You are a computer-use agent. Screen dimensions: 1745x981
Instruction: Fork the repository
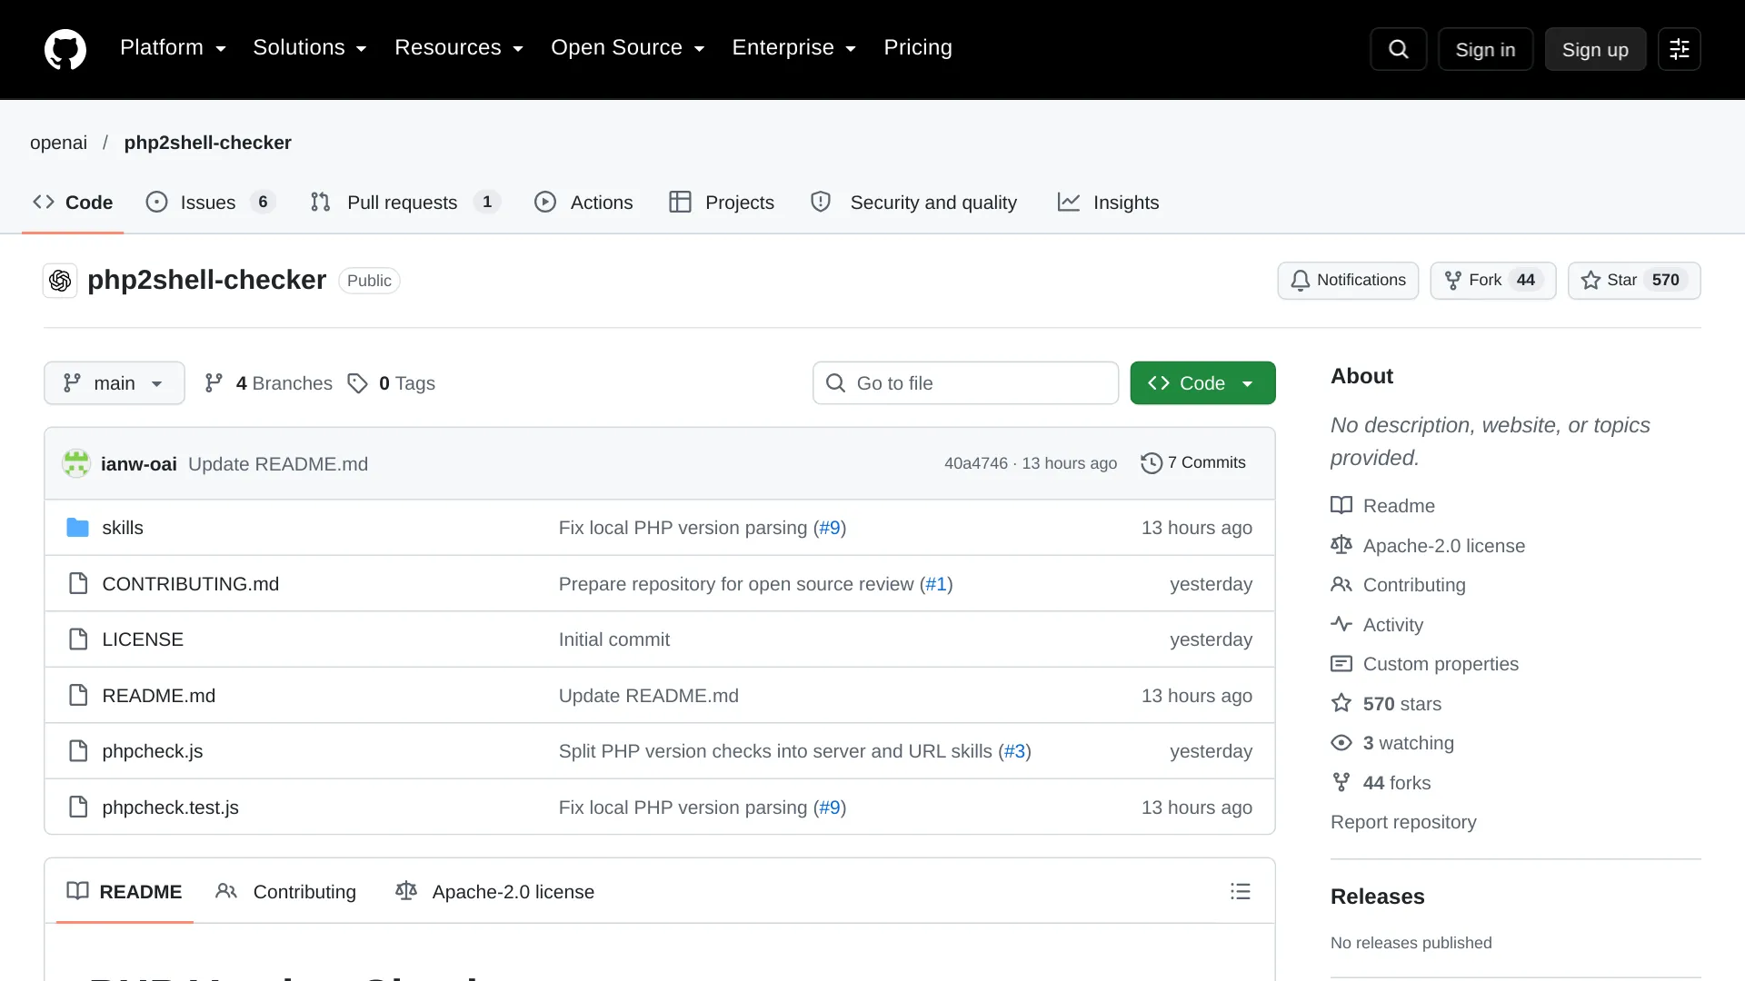point(1492,281)
